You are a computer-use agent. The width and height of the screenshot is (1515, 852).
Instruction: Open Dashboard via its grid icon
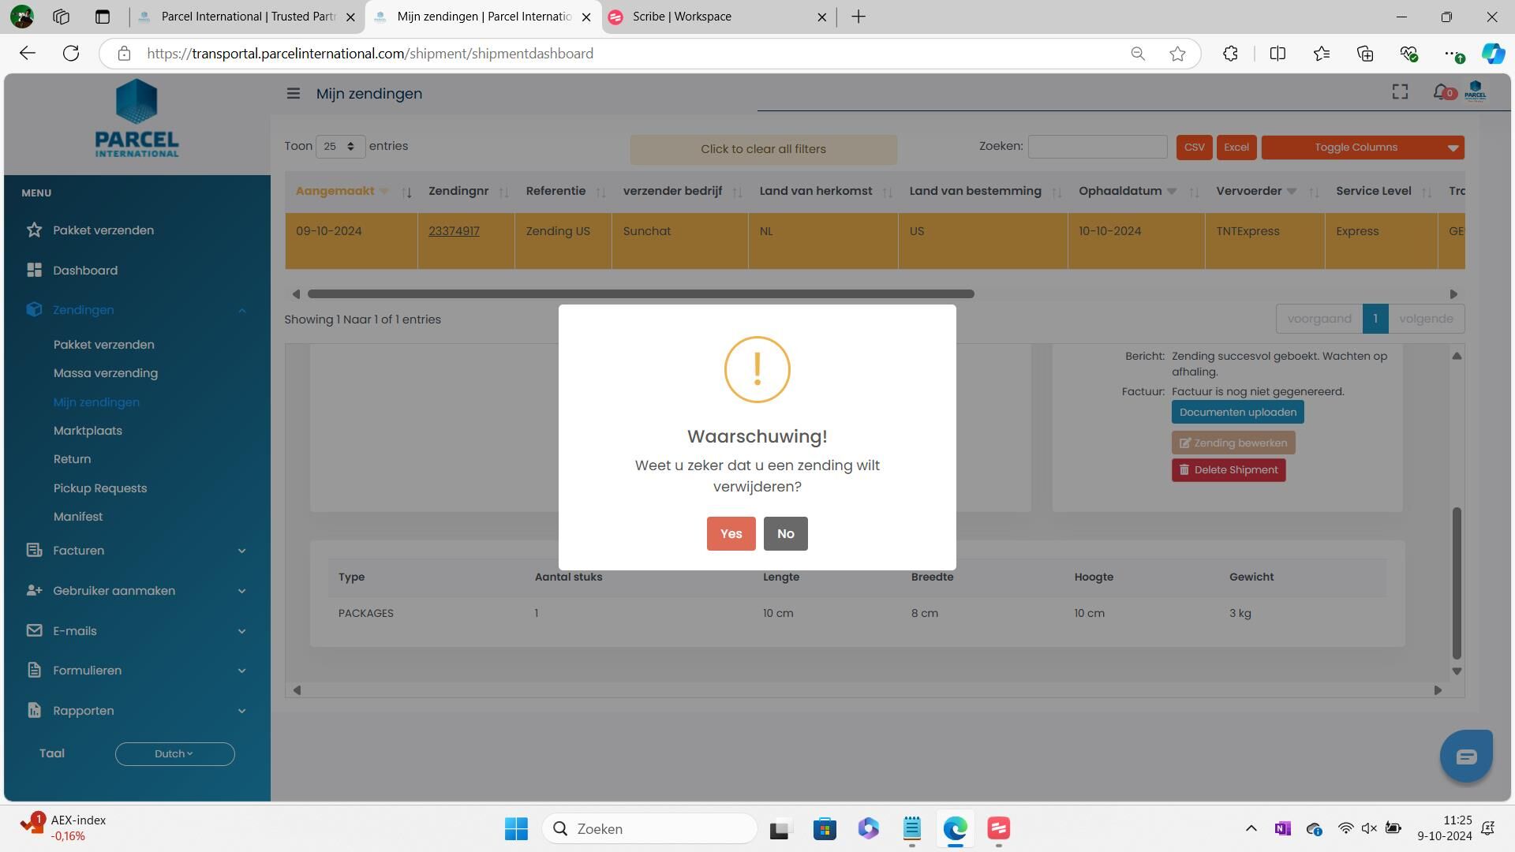point(34,271)
